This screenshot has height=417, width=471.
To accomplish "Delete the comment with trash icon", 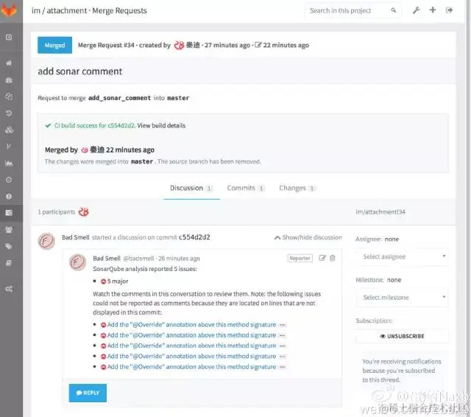I will coord(333,258).
